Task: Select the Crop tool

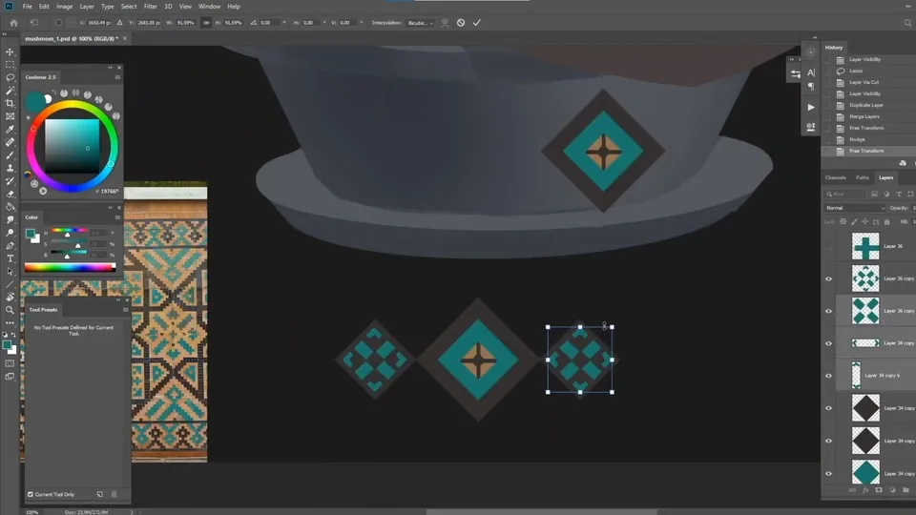Action: tap(10, 103)
